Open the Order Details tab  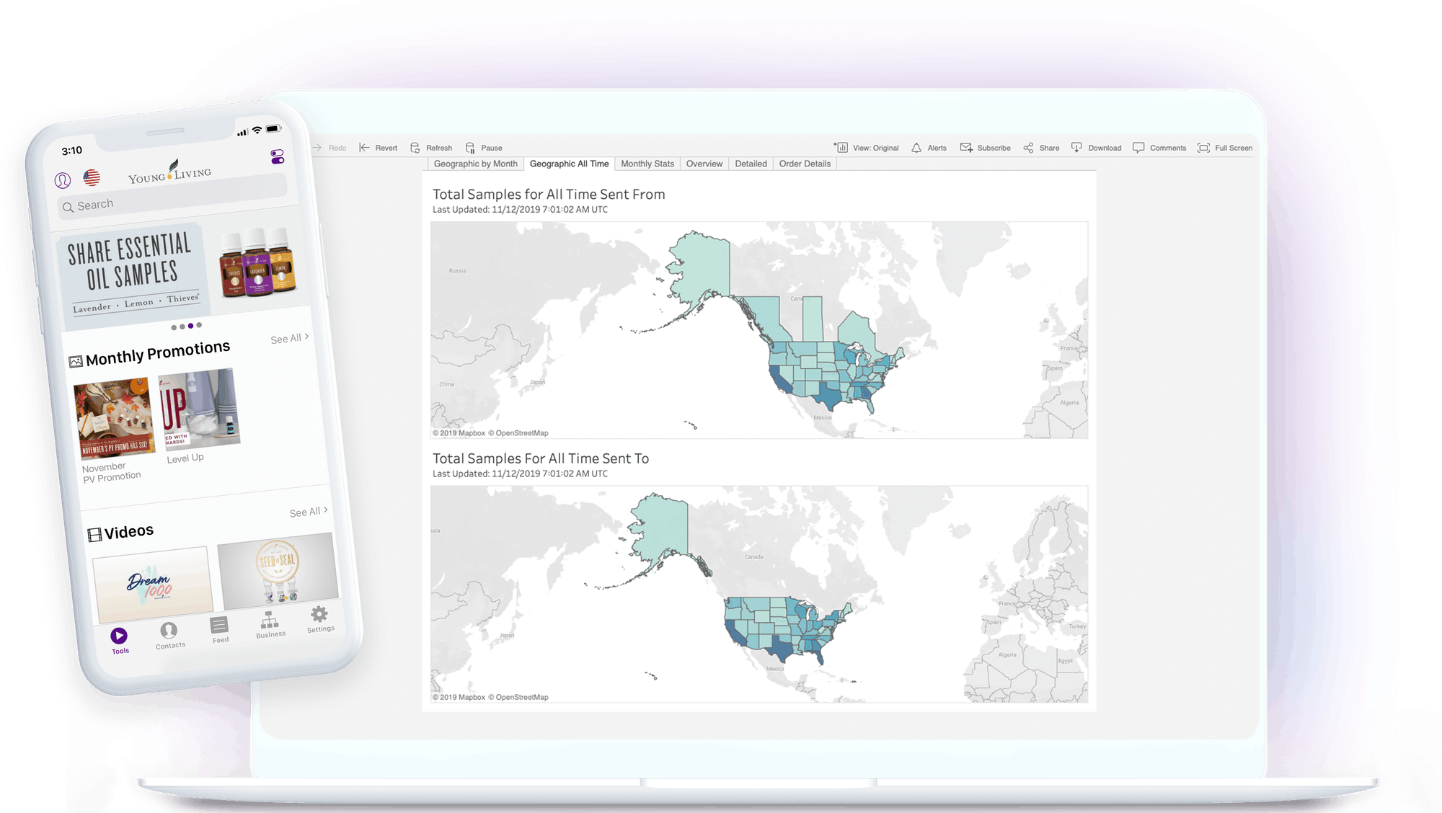tap(805, 164)
